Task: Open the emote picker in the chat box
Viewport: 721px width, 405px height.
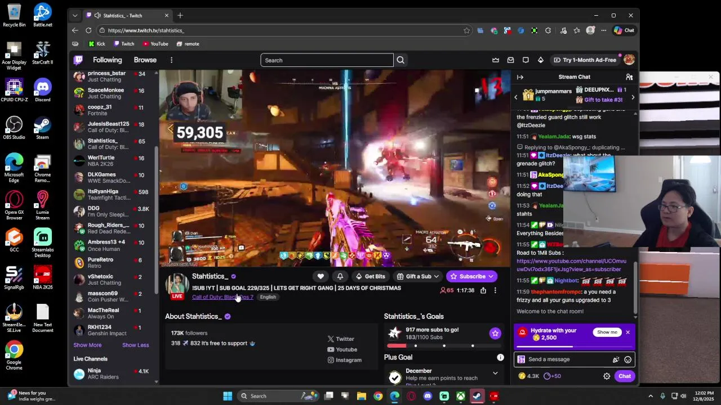Action: pyautogui.click(x=627, y=359)
